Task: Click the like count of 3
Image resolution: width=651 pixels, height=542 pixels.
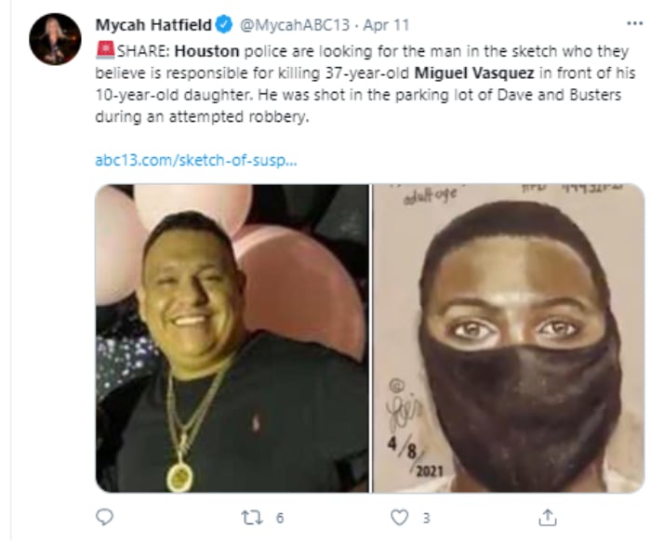Action: pos(426,516)
